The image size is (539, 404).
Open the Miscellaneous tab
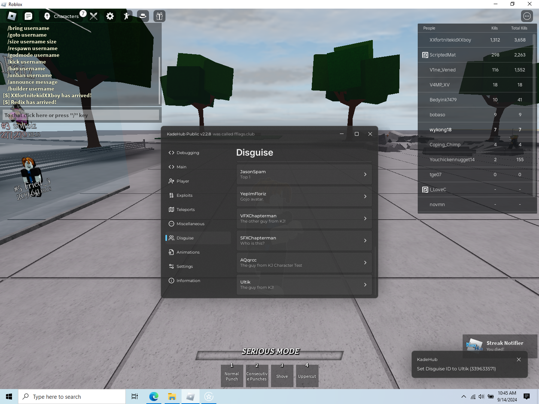198,224
